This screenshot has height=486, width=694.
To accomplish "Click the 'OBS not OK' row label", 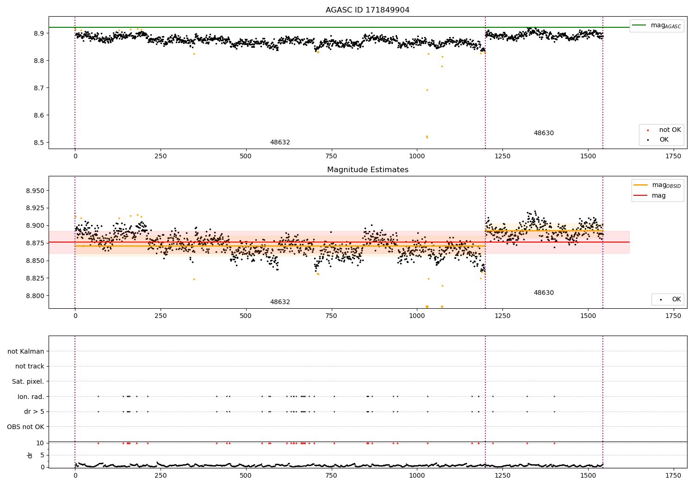I will coord(25,427).
